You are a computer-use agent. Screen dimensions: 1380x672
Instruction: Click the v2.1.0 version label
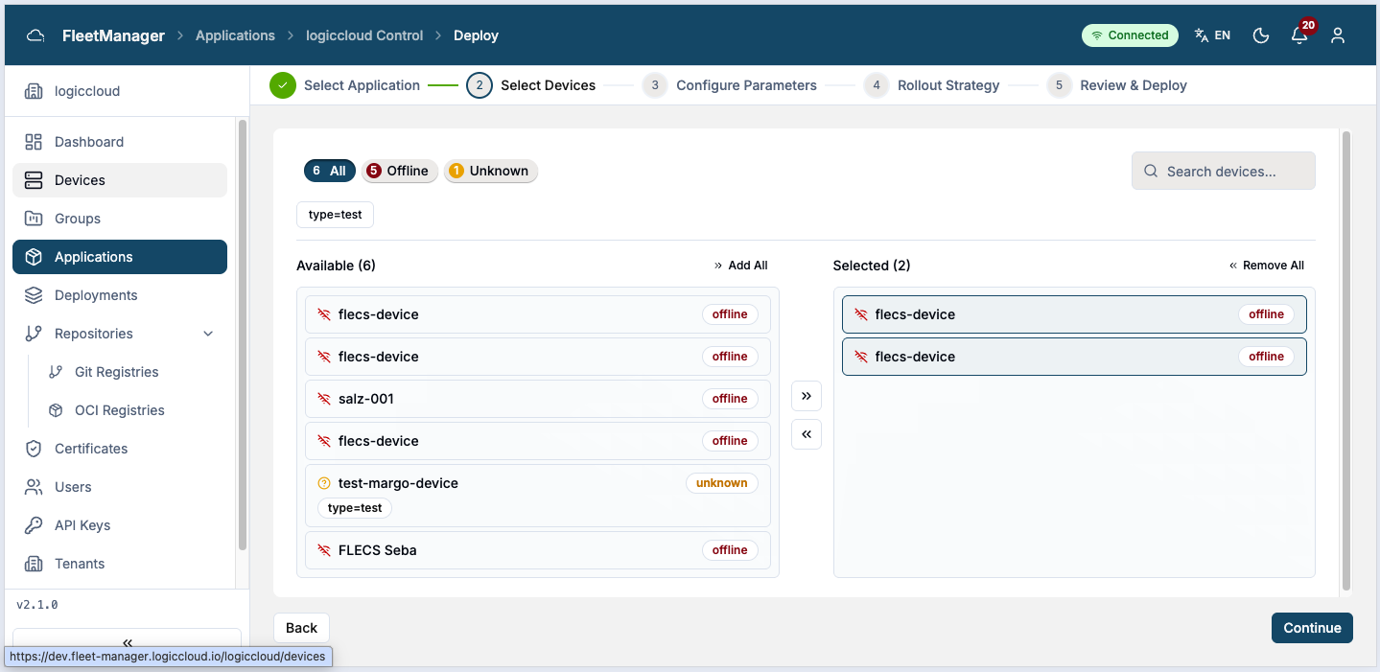click(x=37, y=605)
